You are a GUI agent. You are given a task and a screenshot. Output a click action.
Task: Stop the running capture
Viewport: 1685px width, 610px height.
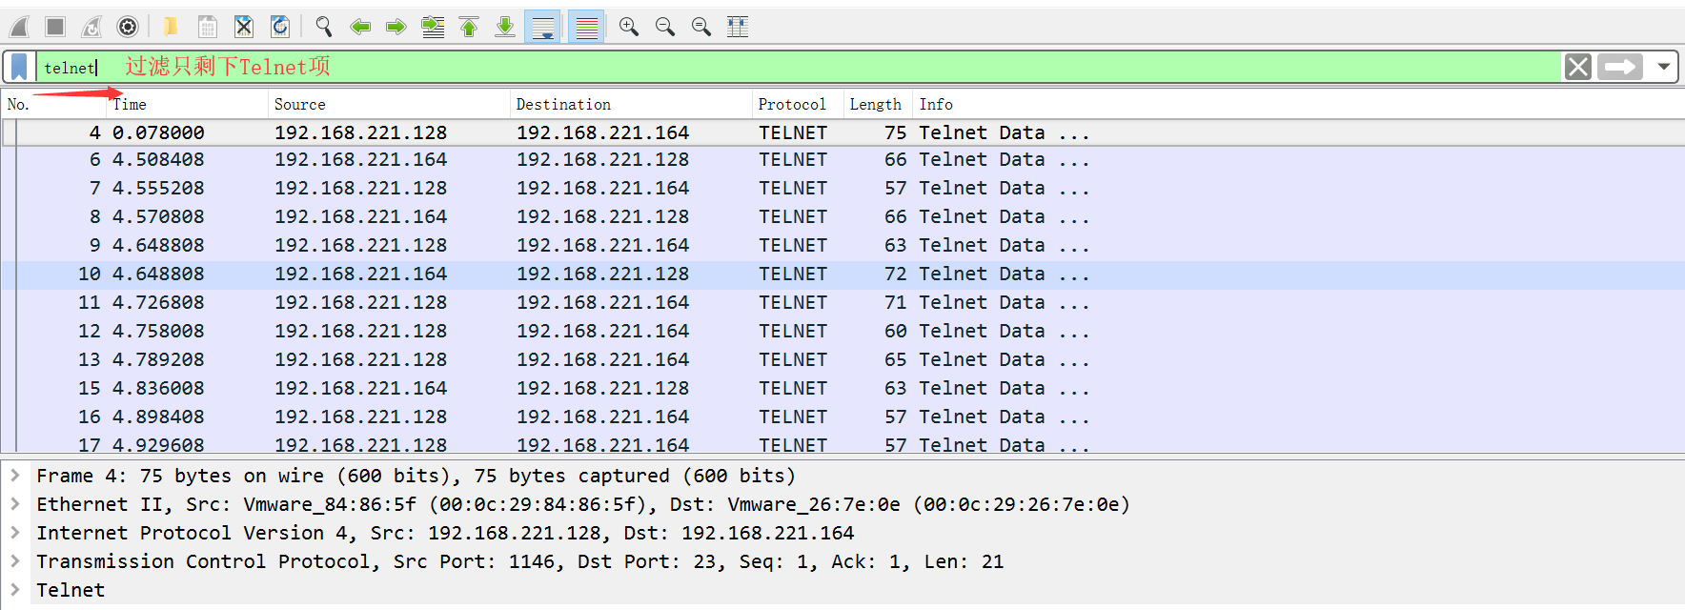tap(55, 27)
